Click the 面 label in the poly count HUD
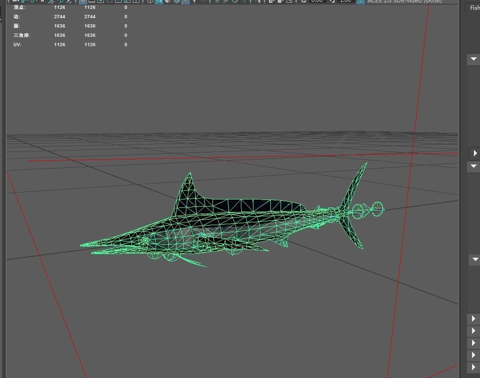480x378 pixels. [x=17, y=26]
